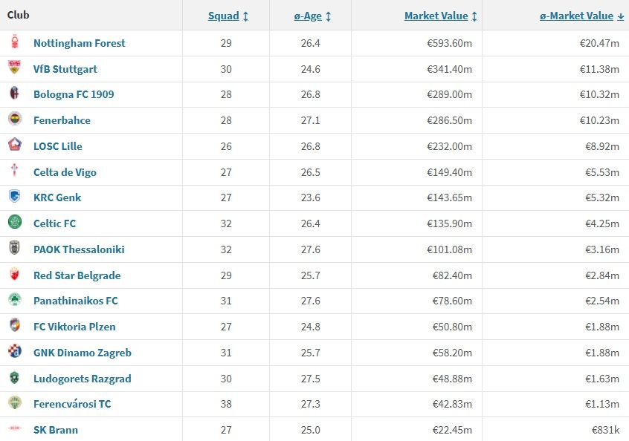Image resolution: width=629 pixels, height=441 pixels.
Task: Open the FC Viktoria Plzen link
Action: click(74, 327)
